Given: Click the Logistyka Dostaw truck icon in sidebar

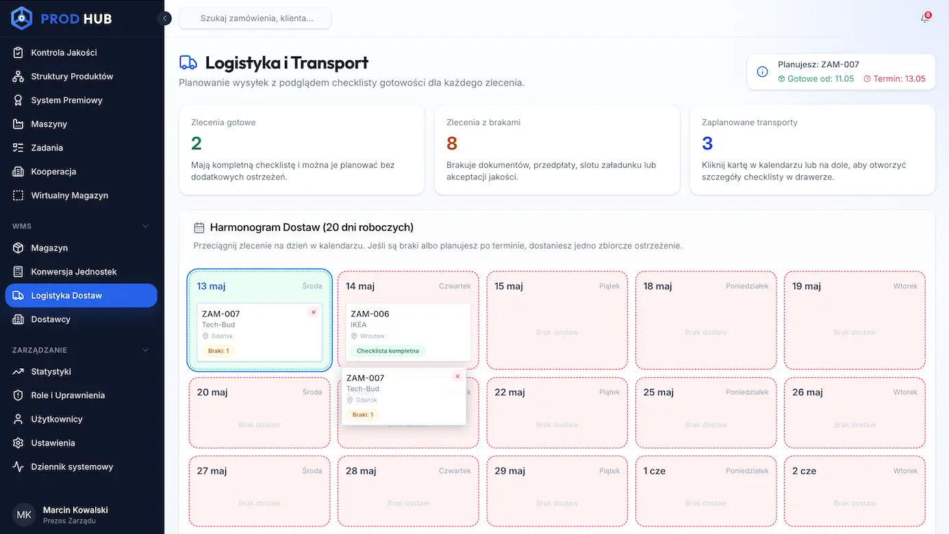Looking at the screenshot, I should tap(18, 296).
